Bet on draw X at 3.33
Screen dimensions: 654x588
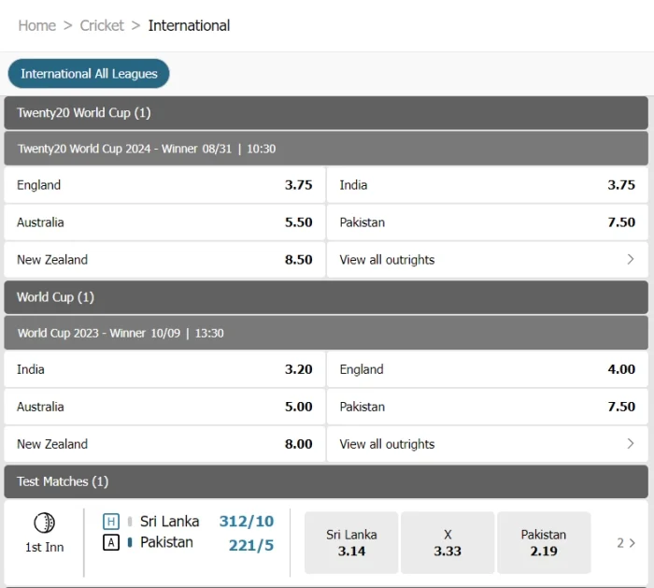pos(448,542)
